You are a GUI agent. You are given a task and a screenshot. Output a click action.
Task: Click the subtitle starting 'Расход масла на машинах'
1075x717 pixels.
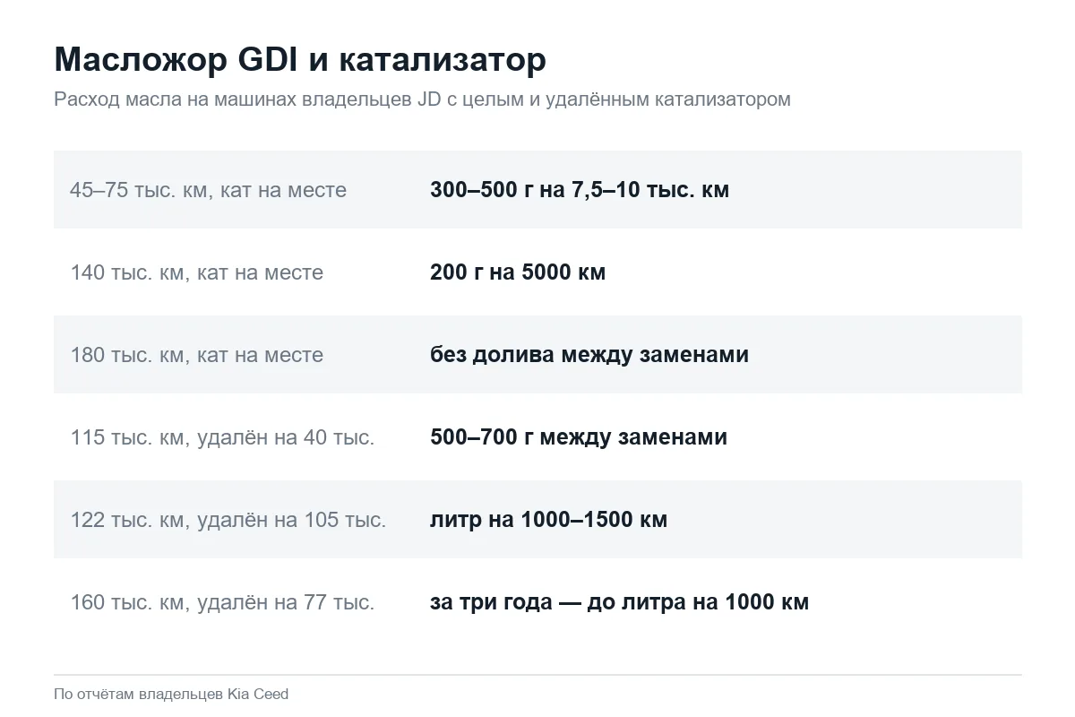[x=422, y=99]
